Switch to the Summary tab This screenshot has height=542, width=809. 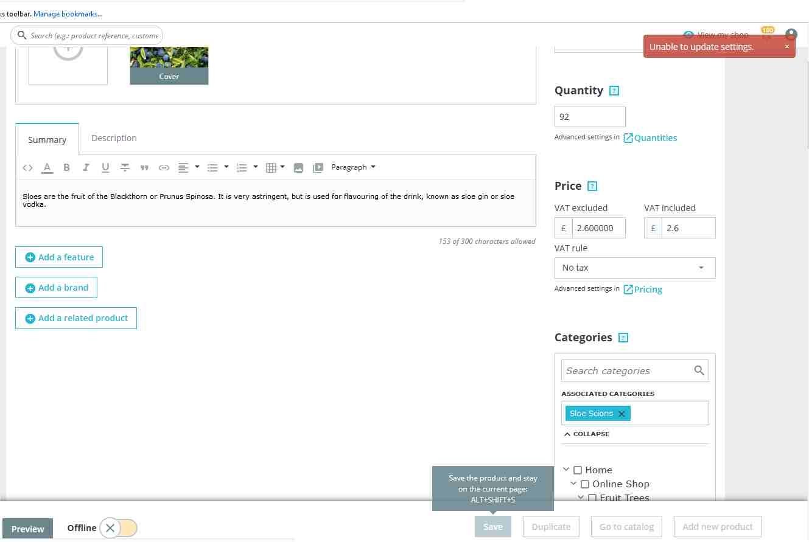47,139
